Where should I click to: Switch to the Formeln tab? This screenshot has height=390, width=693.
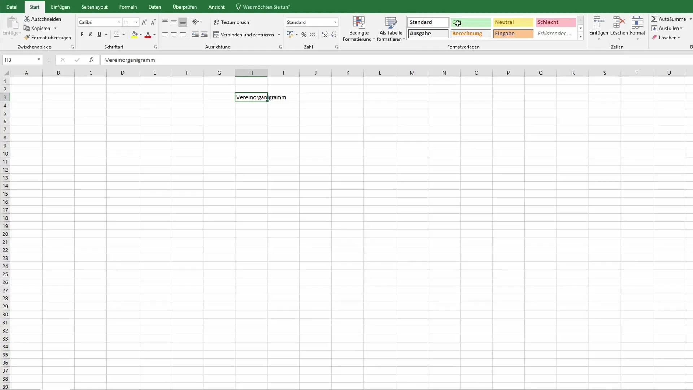coord(128,7)
